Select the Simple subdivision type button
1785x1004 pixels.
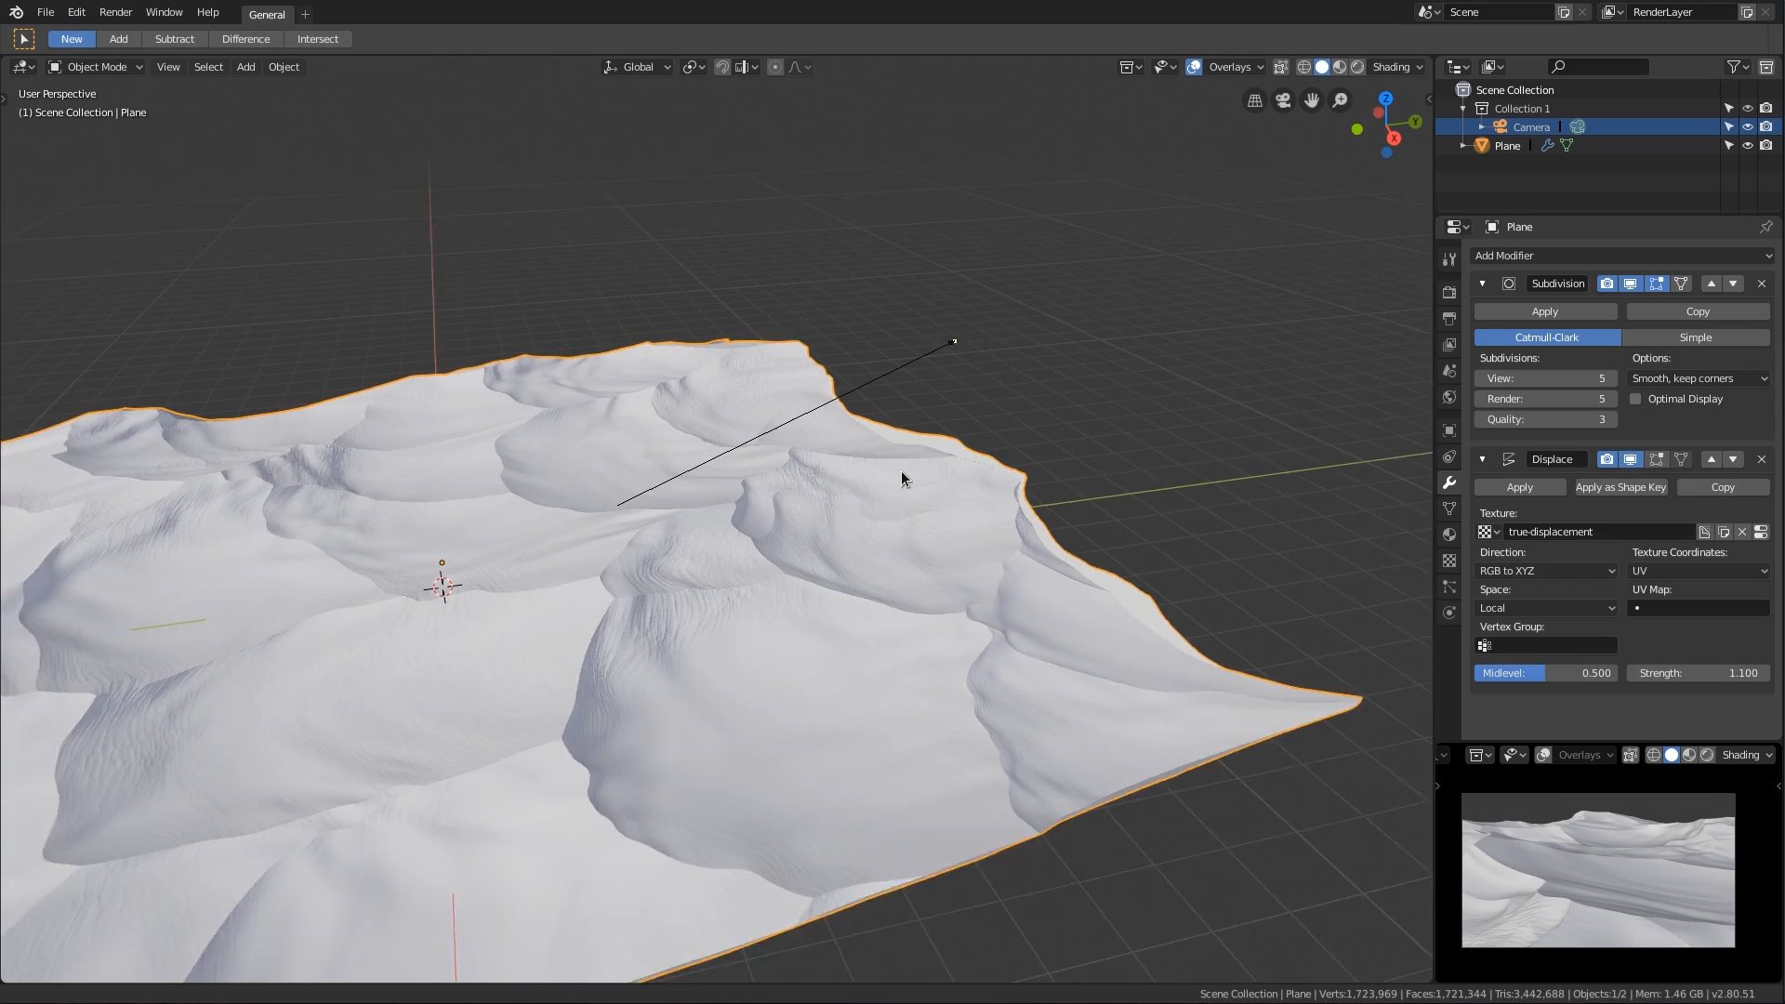point(1695,337)
